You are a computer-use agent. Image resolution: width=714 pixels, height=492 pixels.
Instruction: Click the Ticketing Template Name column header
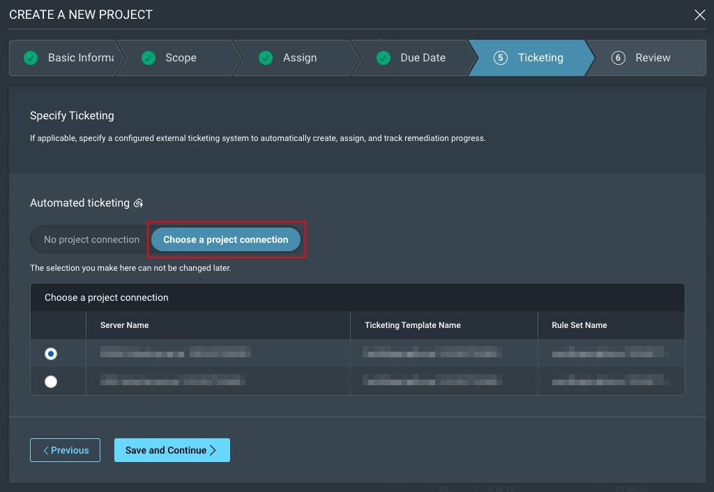(412, 325)
